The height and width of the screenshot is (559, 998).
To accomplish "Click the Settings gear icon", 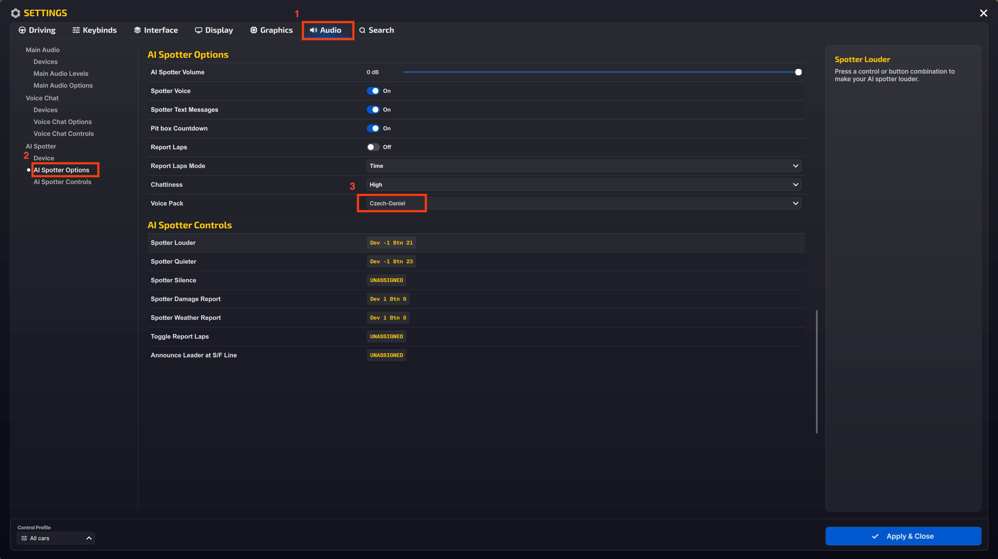I will click(x=15, y=13).
